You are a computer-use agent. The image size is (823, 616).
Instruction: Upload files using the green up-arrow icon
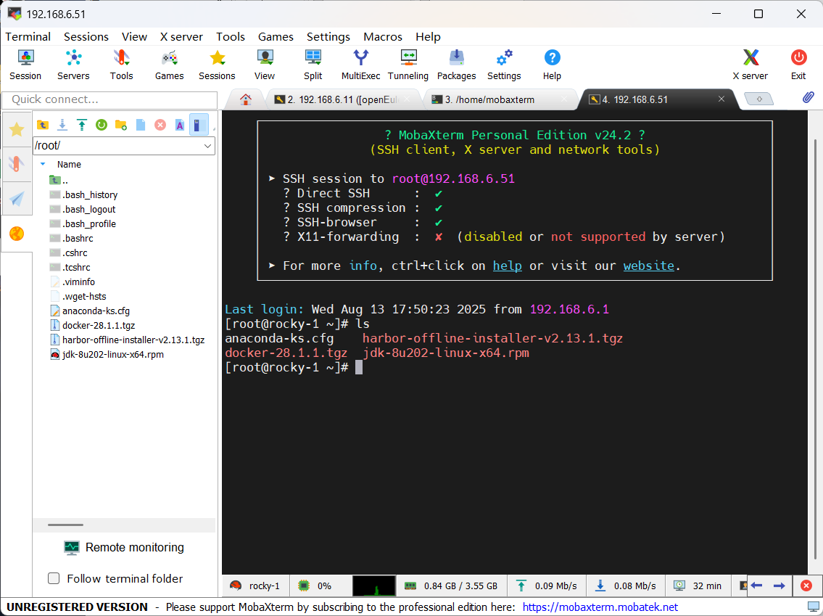(x=82, y=125)
